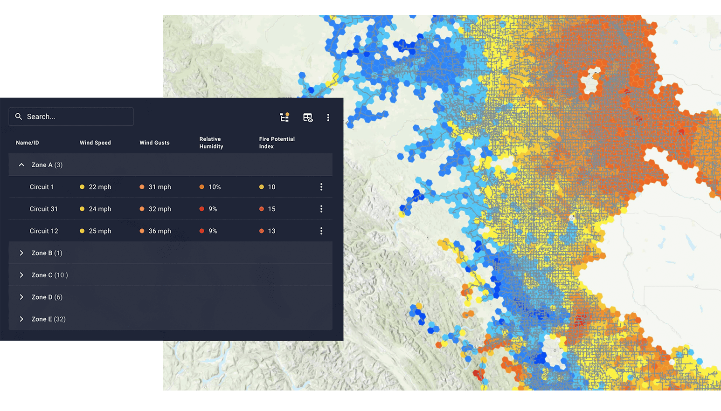The image size is (721, 411).
Task: Collapse the Zone A group
Action: tap(21, 165)
